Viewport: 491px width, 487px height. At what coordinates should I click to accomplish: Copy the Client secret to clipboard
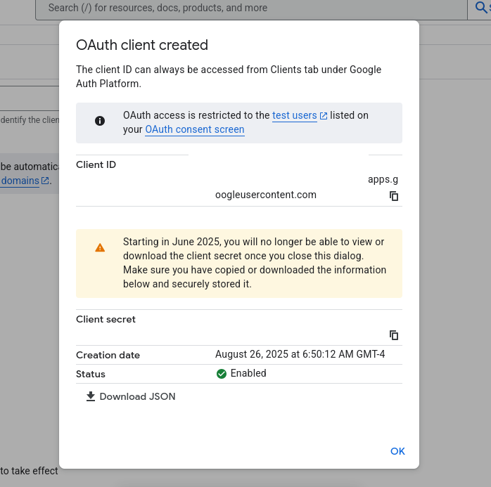click(x=394, y=335)
